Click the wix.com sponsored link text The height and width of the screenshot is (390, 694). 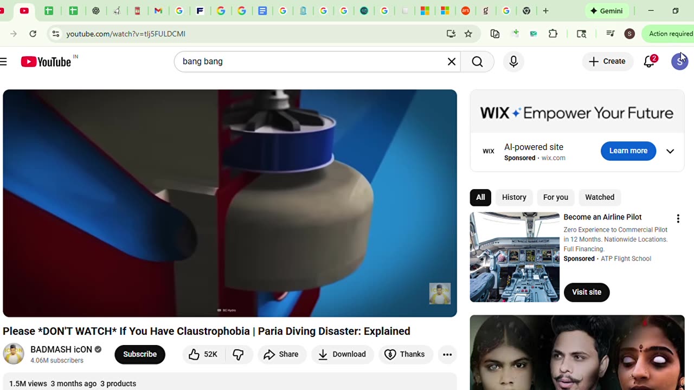coord(553,158)
